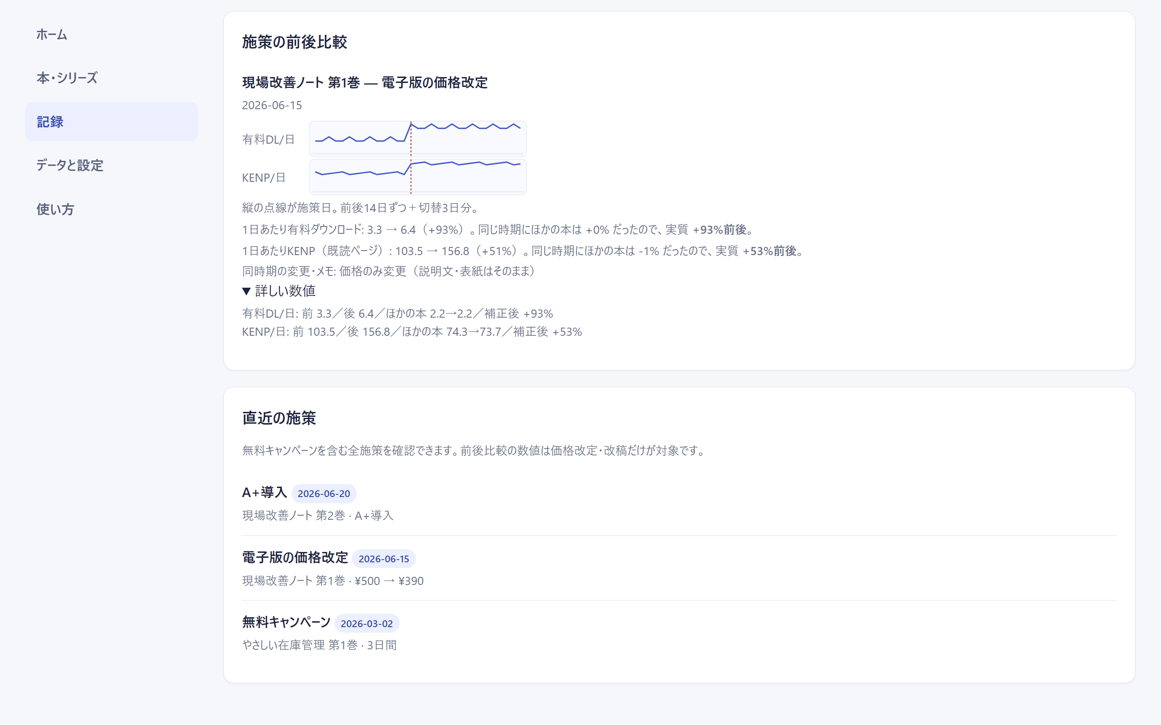This screenshot has width=1161, height=725.
Task: Select the 電子版の価格改定 entry in 直近の施策
Action: [x=295, y=557]
